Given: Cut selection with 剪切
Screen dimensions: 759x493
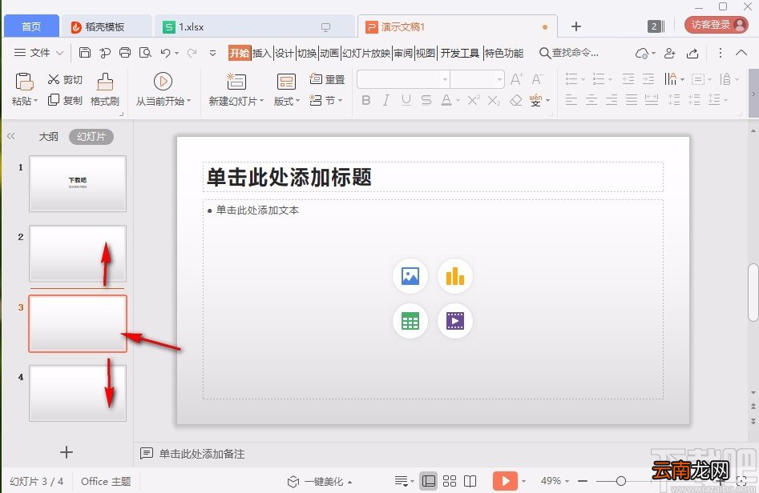Looking at the screenshot, I should pyautogui.click(x=65, y=79).
